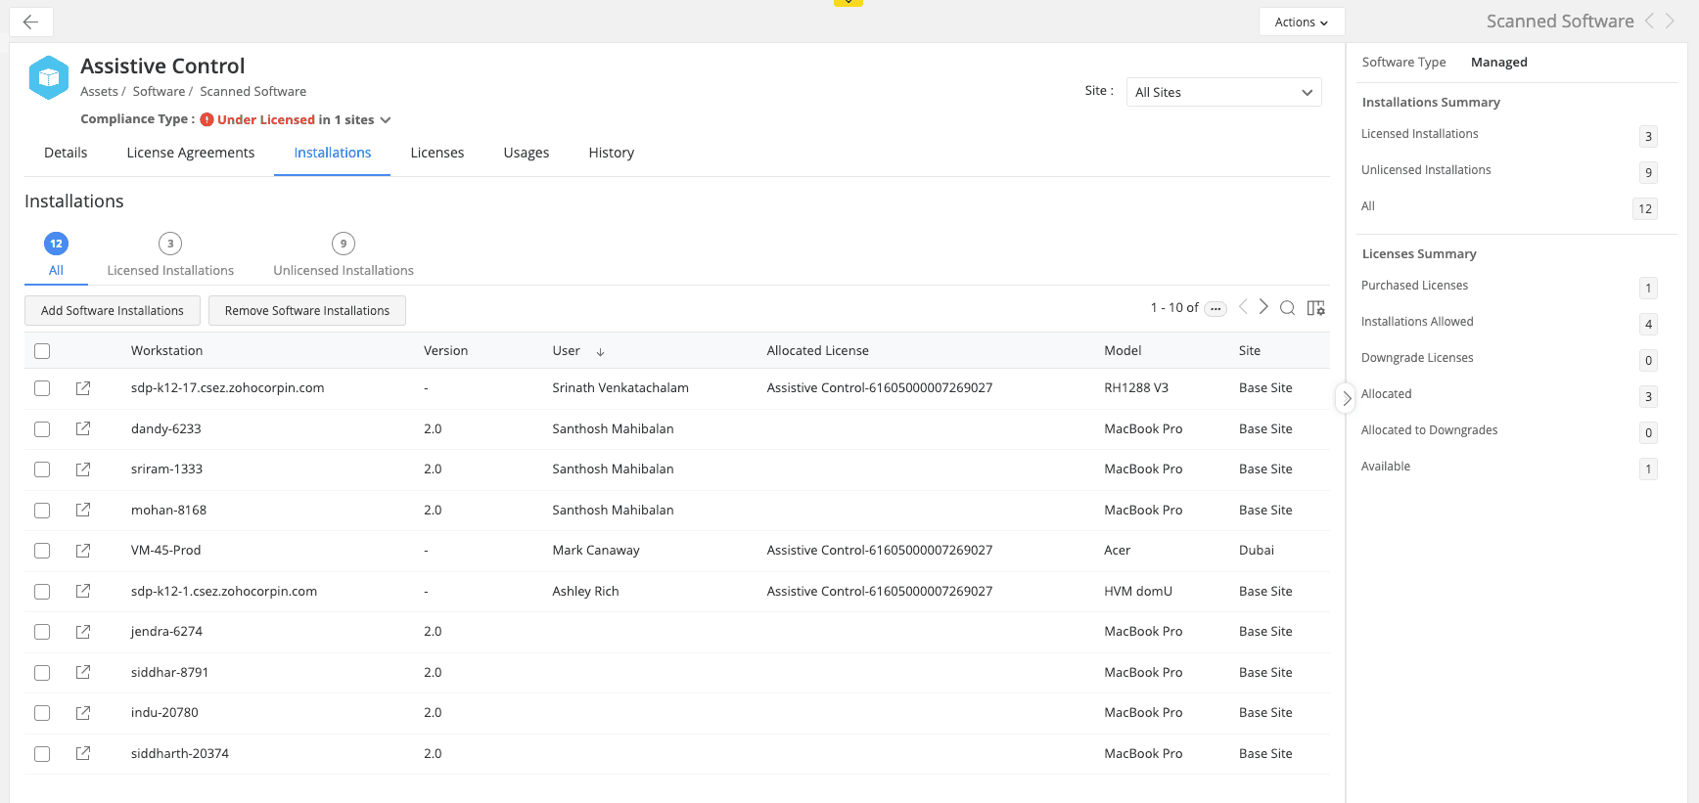
Task: Open the column chooser settings icon
Action: click(1315, 308)
